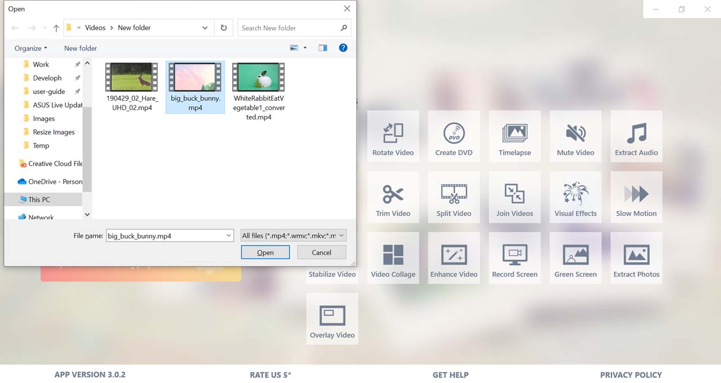Image resolution: width=721 pixels, height=383 pixels.
Task: Launch the Green Screen tool
Action: pos(575,259)
